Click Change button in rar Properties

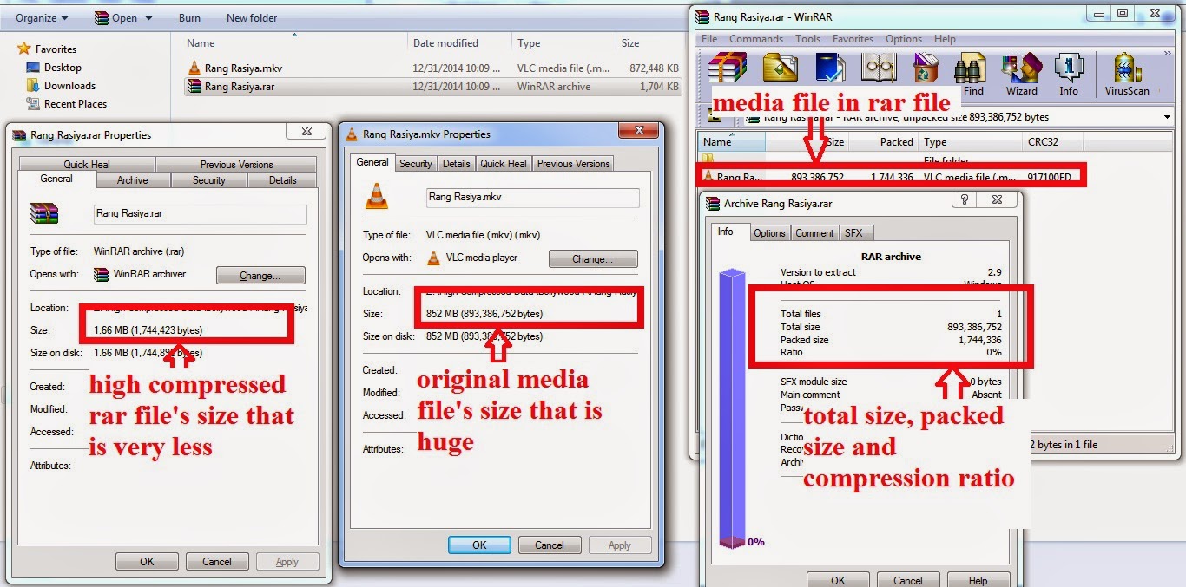(x=260, y=276)
